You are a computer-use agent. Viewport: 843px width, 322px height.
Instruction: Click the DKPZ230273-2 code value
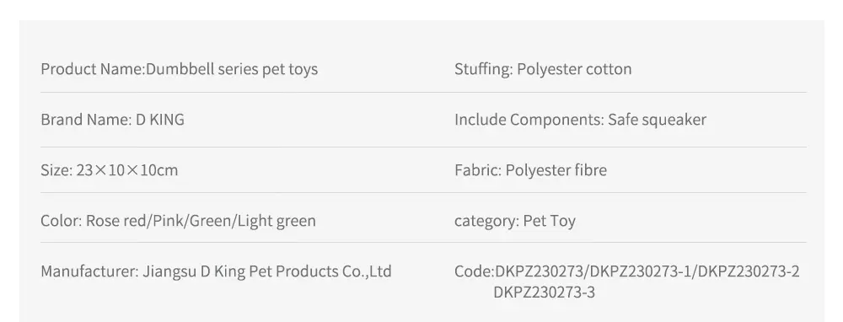click(749, 271)
